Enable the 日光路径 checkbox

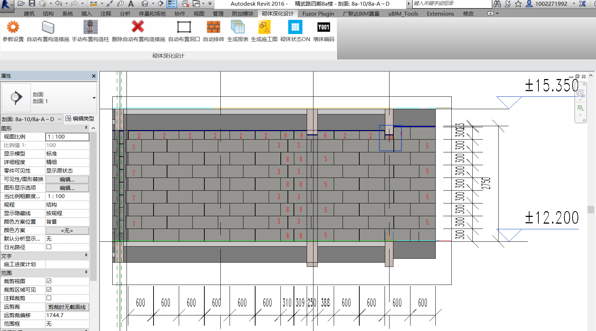point(49,247)
